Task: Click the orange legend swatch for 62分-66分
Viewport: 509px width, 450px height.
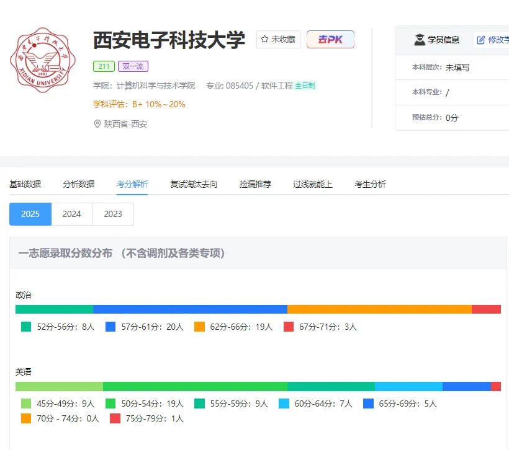Action: click(199, 327)
